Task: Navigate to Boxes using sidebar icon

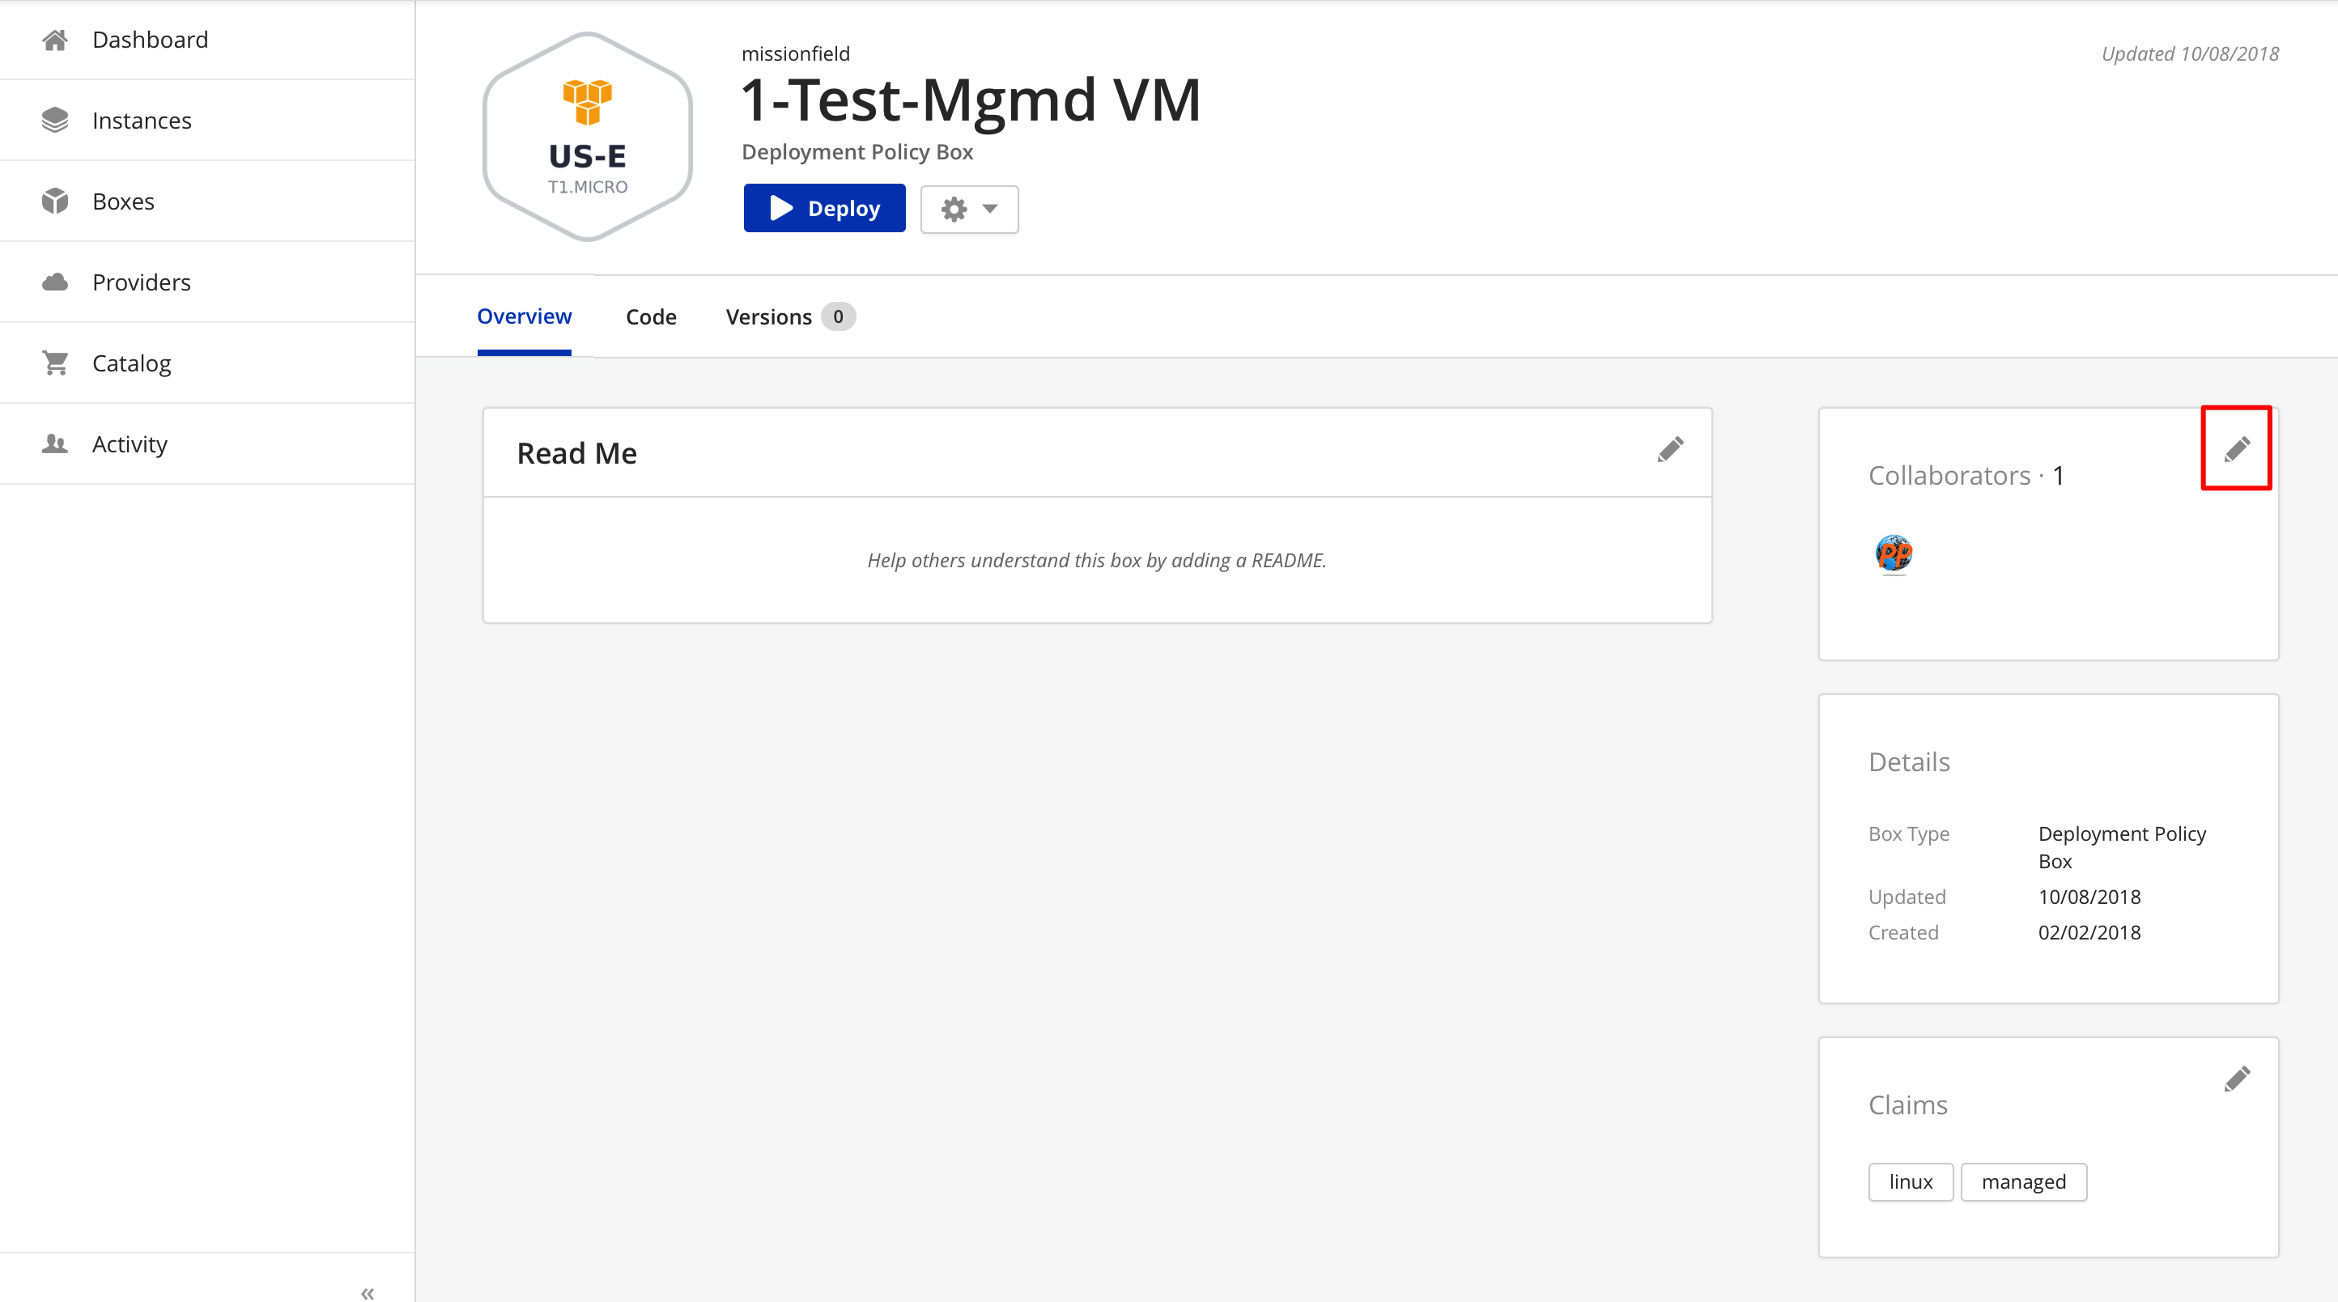Action: tap(54, 199)
